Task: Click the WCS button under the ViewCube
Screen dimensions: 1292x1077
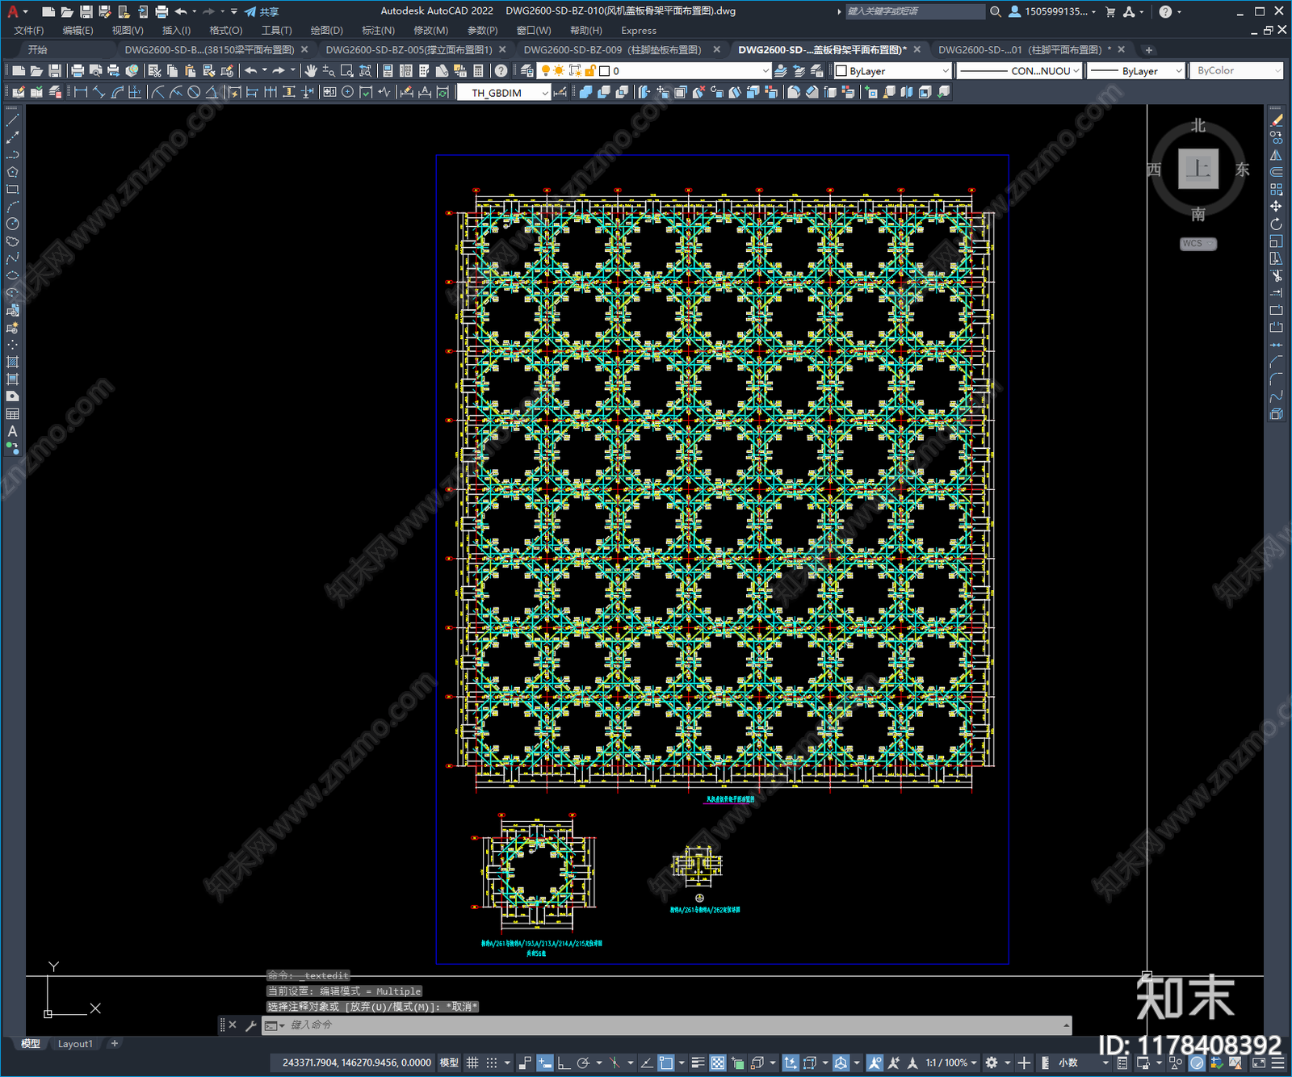Action: (1198, 244)
